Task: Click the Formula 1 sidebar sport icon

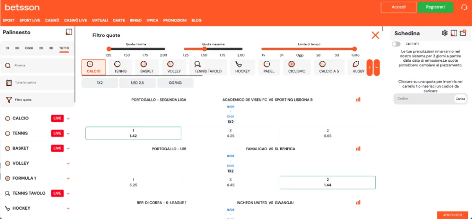Action: click(x=7, y=178)
